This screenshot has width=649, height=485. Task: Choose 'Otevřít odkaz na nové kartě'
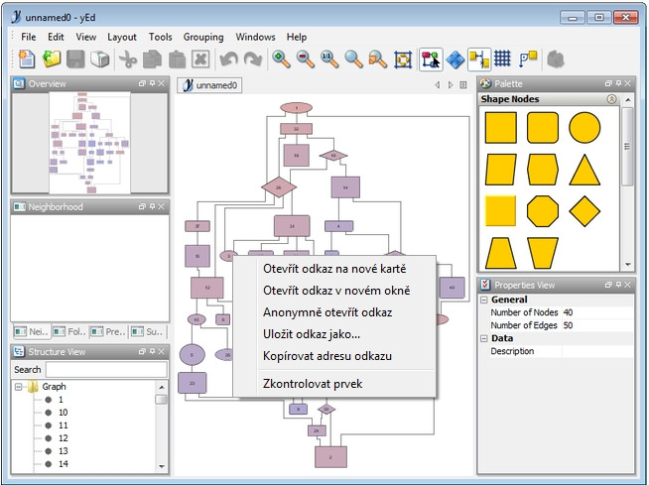click(x=334, y=269)
